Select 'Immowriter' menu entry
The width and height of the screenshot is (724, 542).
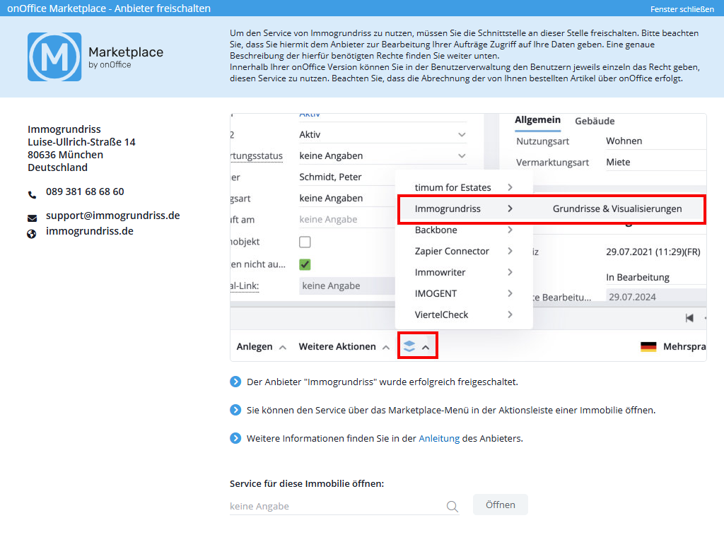(440, 272)
